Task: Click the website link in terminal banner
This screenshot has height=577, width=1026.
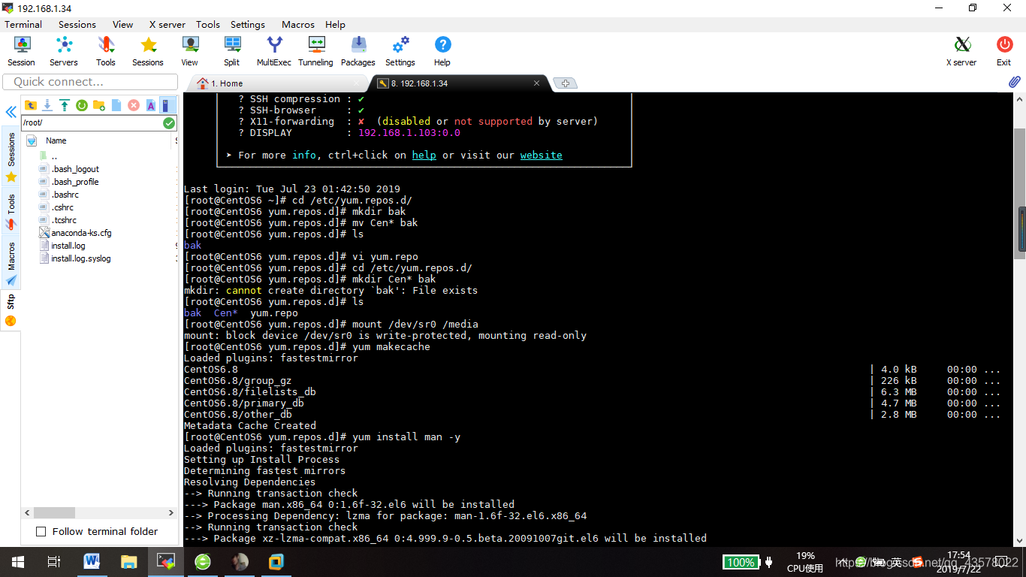Action: [x=541, y=155]
